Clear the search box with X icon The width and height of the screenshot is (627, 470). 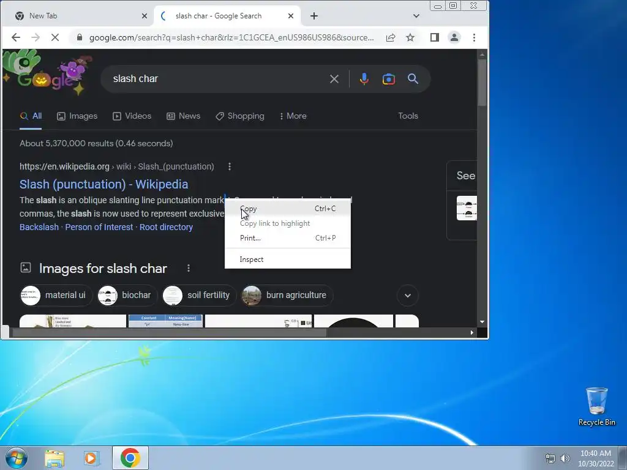click(x=334, y=79)
